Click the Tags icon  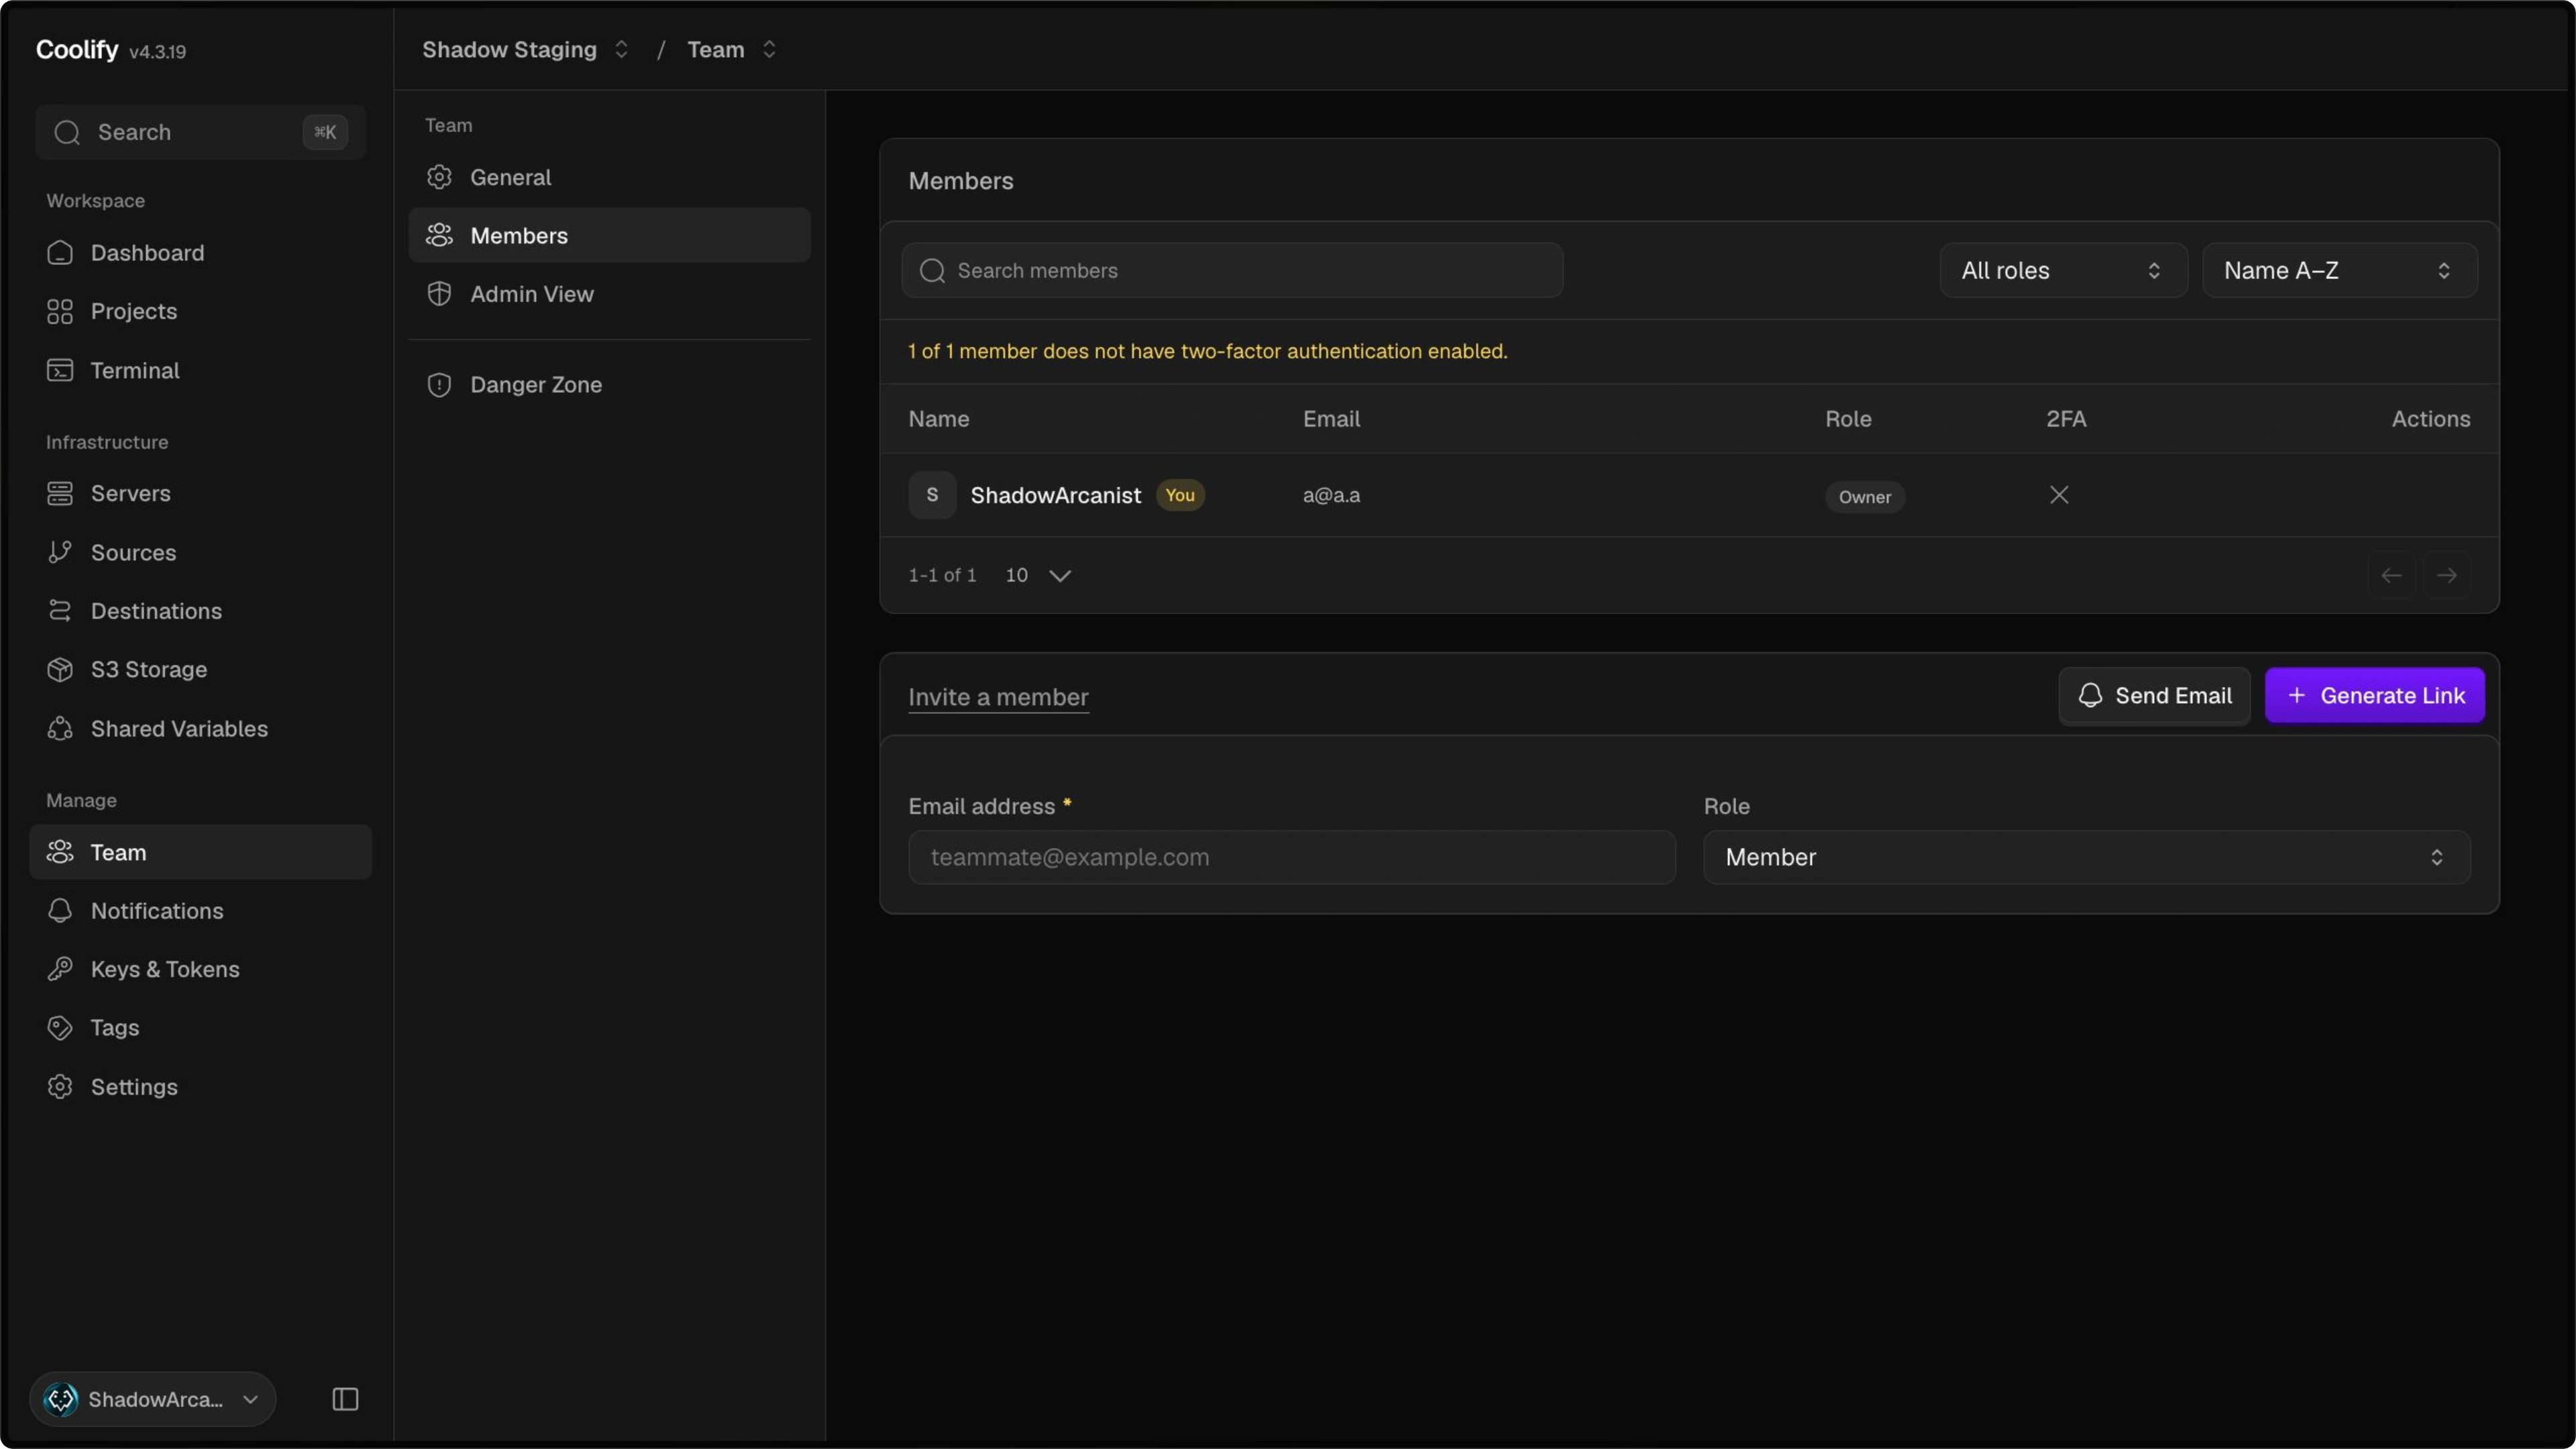60,1028
